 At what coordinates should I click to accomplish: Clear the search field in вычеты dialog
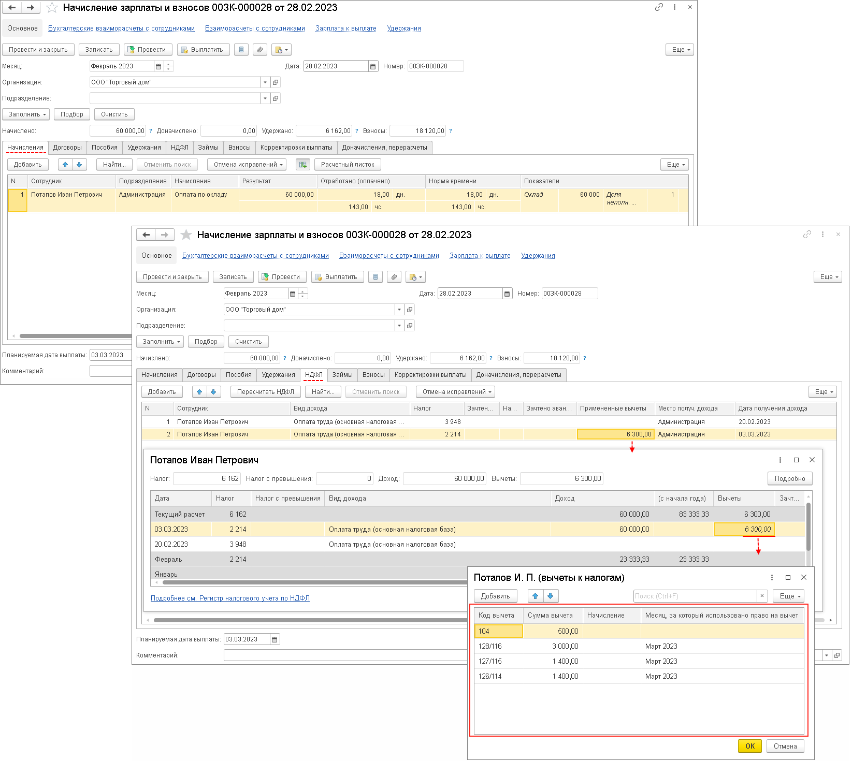tap(762, 596)
